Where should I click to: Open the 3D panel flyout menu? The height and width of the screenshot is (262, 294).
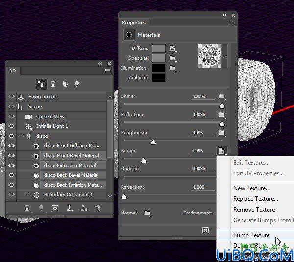[x=108, y=71]
